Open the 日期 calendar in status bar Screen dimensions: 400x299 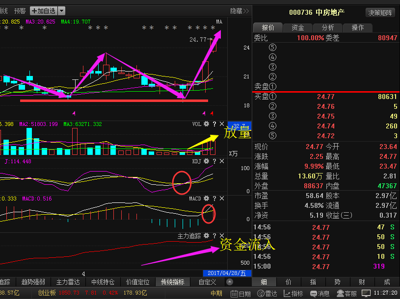pyautogui.click(x=240, y=294)
